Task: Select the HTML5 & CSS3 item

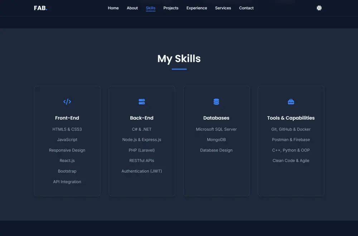Action: coord(67,129)
